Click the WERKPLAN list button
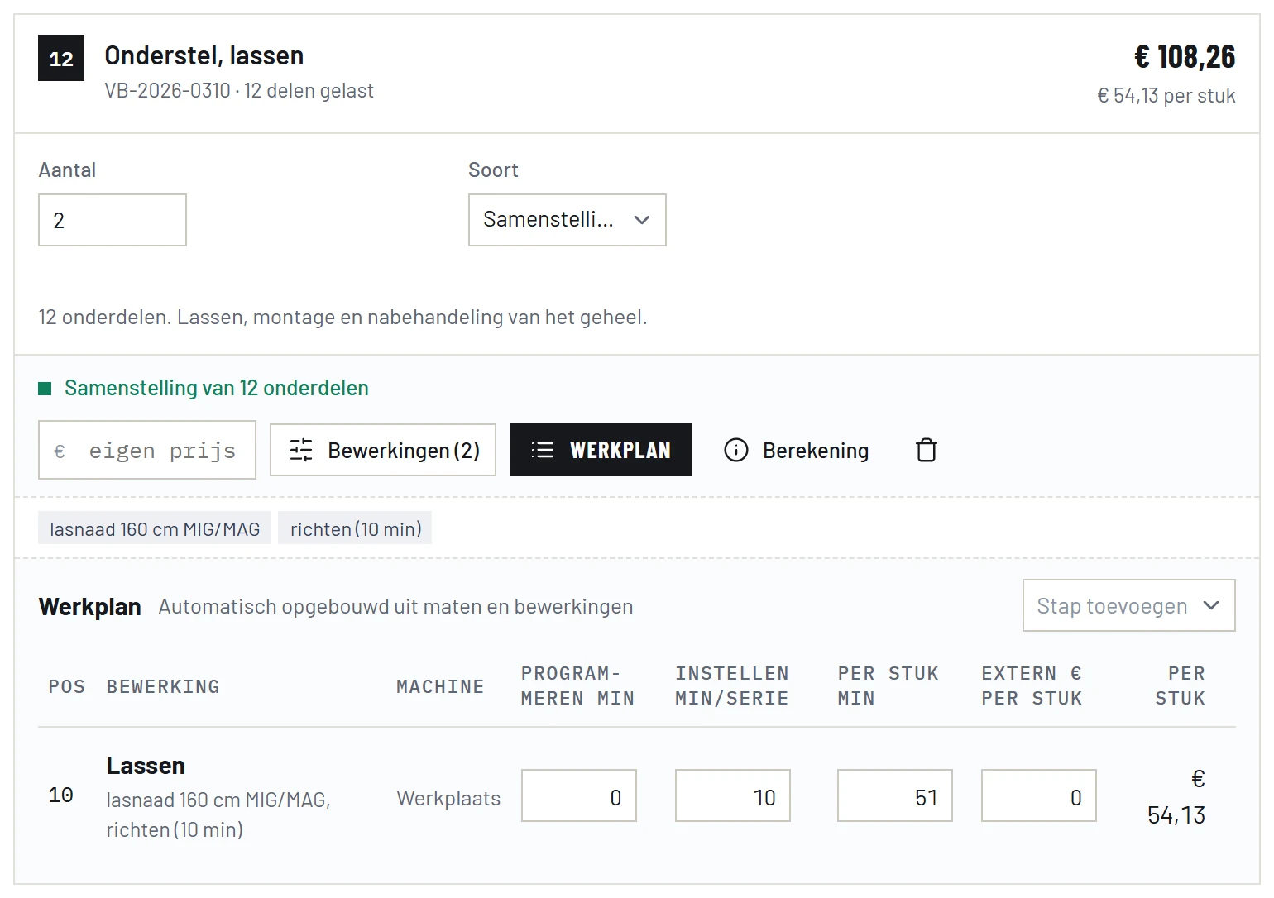The height and width of the screenshot is (898, 1274). coord(601,450)
